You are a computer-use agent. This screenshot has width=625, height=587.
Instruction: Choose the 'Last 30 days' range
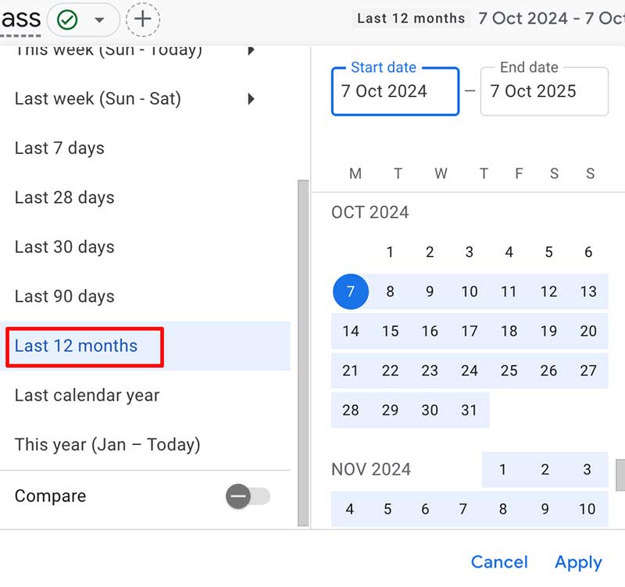[x=63, y=247]
